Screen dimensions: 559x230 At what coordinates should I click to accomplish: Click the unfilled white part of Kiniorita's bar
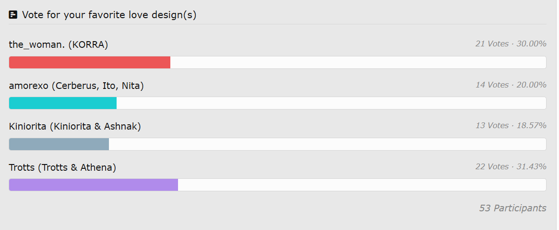[x=327, y=144]
